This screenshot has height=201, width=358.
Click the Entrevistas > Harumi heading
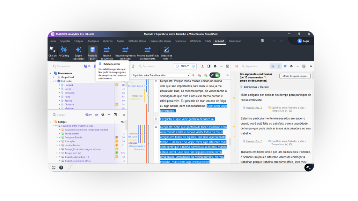pos(256,87)
